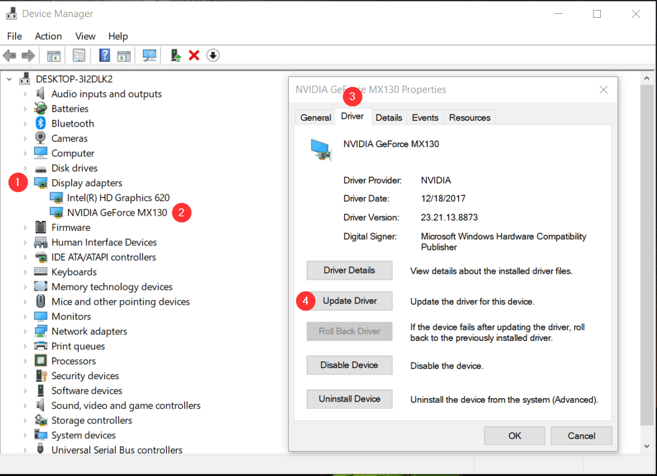Screen dimensions: 657x476
Task: Open the File menu
Action: (x=15, y=36)
